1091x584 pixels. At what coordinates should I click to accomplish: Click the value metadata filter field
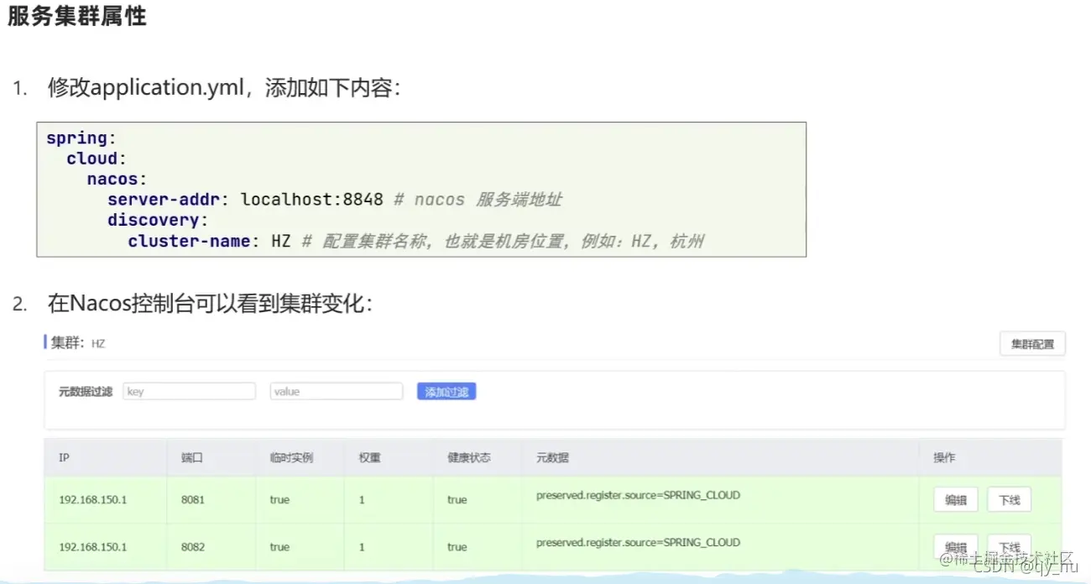[336, 390]
